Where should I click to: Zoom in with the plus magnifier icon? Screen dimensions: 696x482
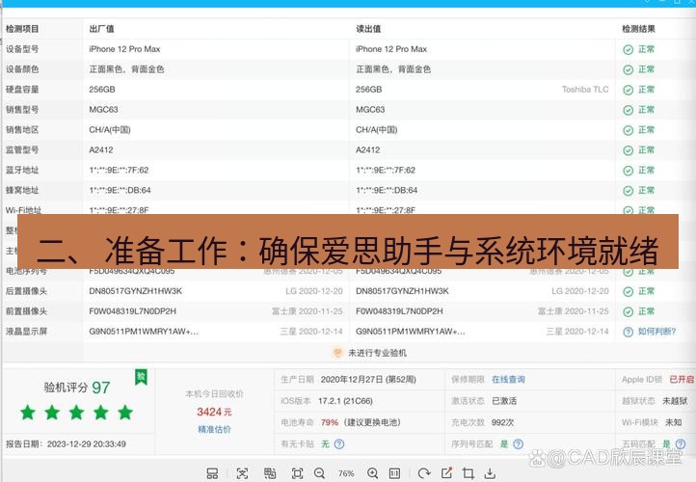(x=373, y=473)
